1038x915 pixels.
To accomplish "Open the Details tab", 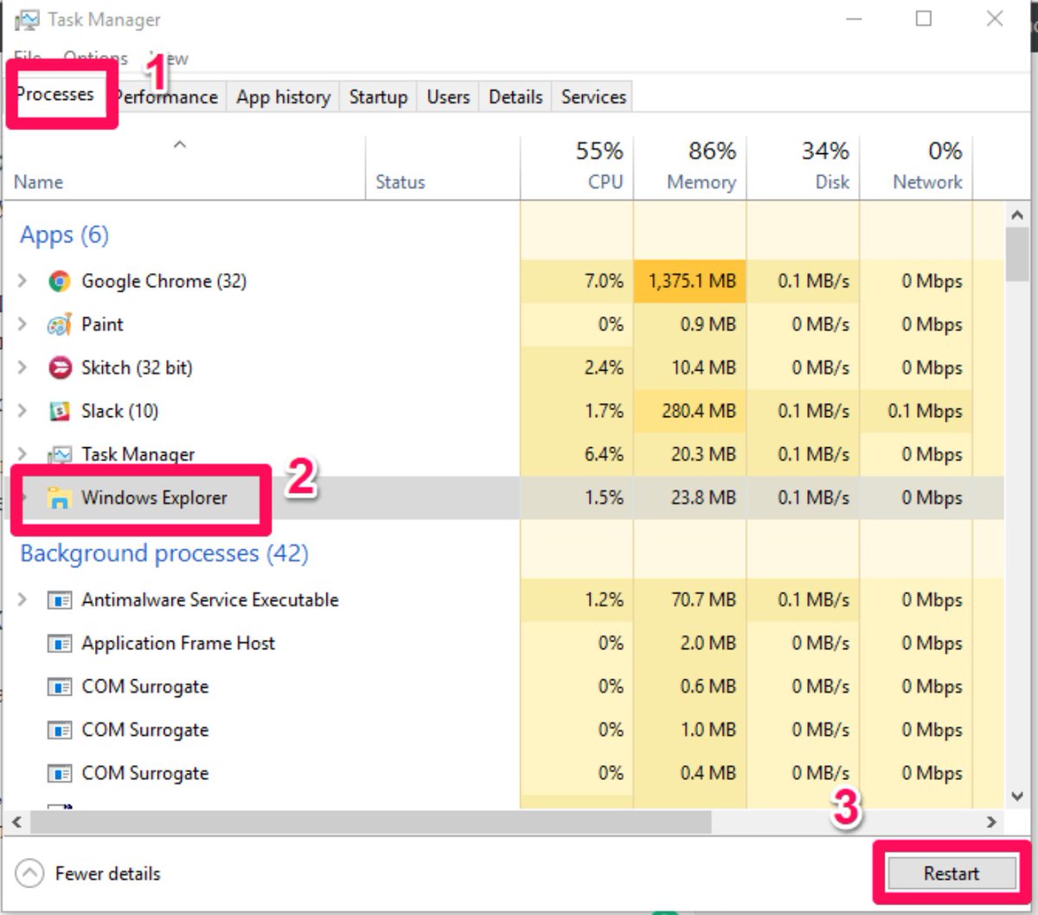I will [516, 97].
